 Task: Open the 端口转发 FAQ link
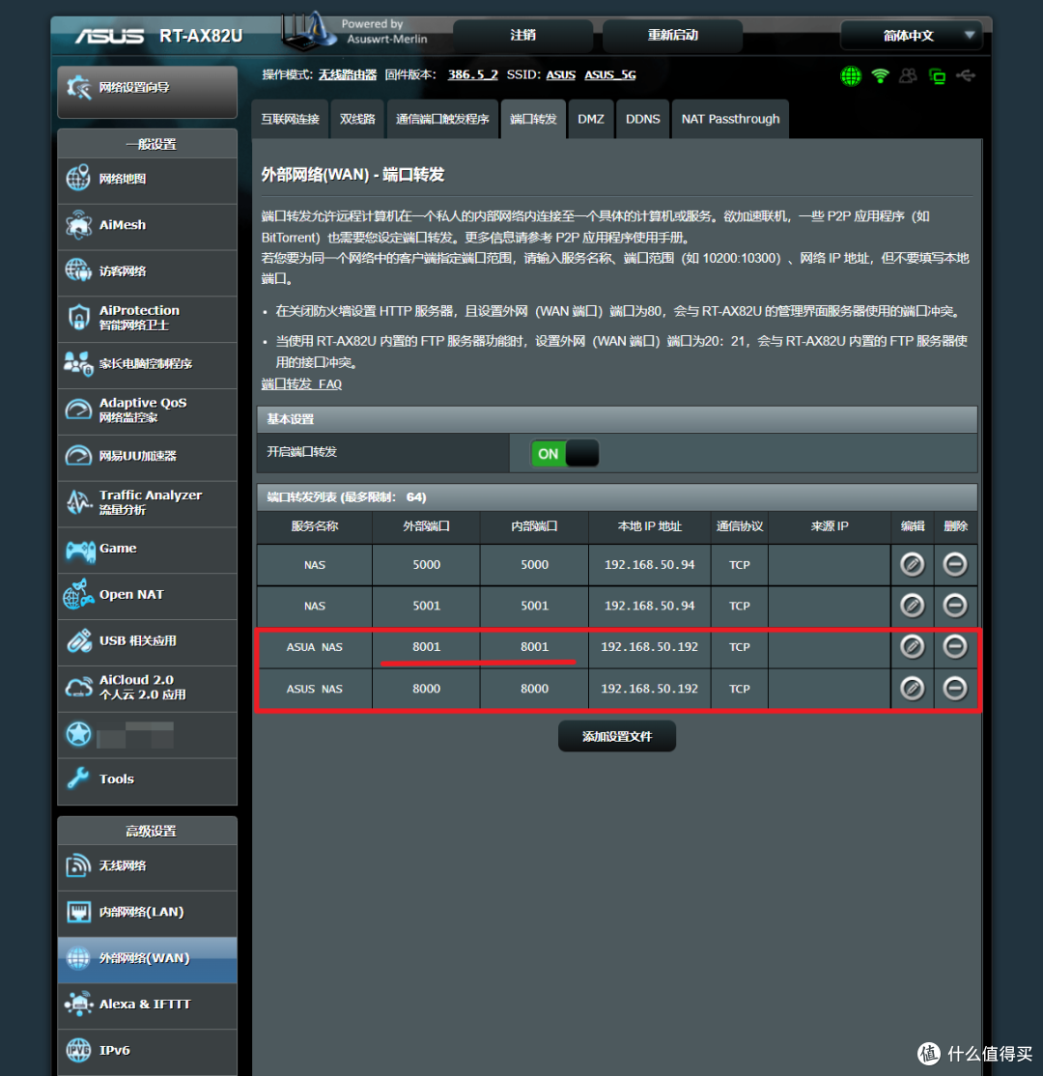click(300, 383)
